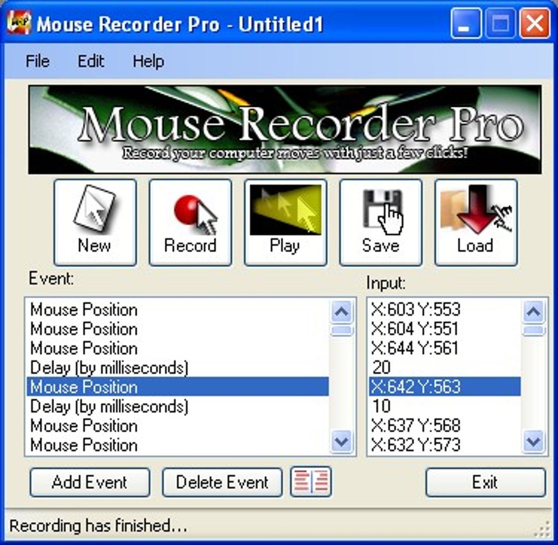Click the Delete Event button

[x=222, y=483]
